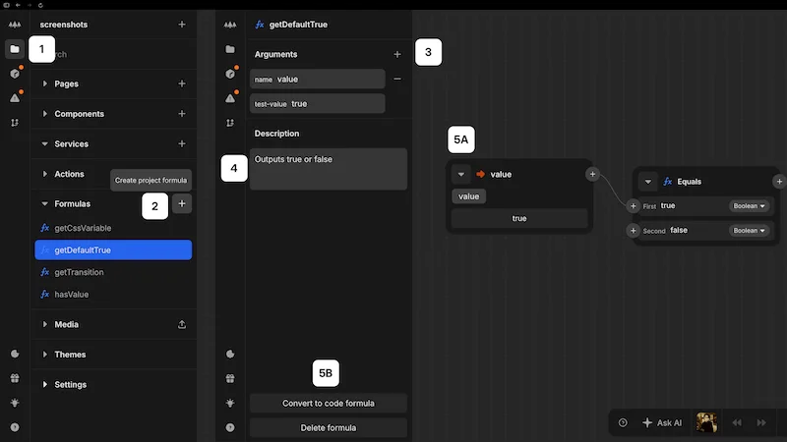The image size is (787, 442).
Task: Select the getTransition formula
Action: (113, 272)
